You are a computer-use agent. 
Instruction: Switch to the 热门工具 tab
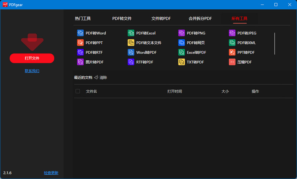pos(83,19)
